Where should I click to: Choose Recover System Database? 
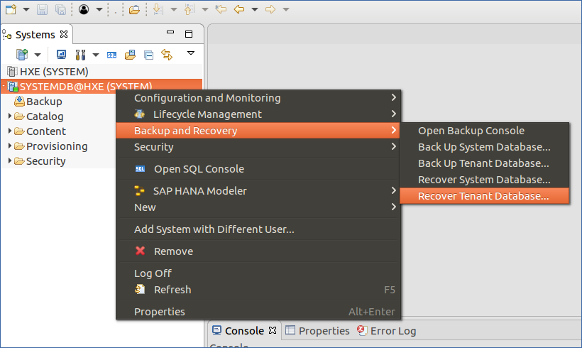coord(484,180)
